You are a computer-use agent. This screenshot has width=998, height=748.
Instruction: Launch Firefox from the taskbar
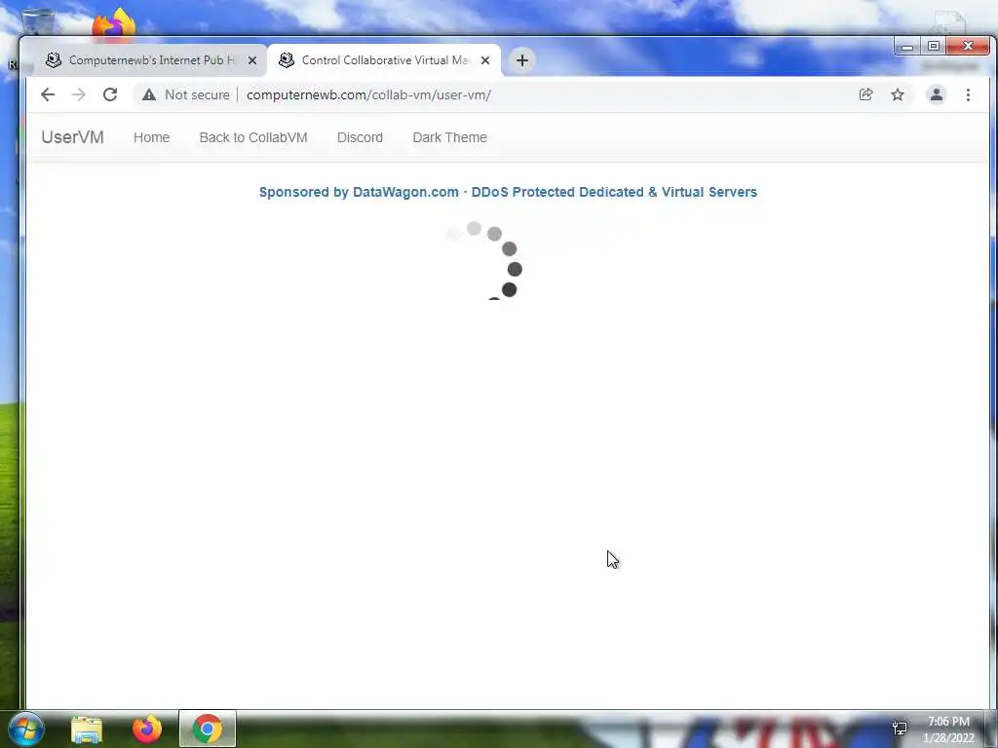tap(147, 729)
